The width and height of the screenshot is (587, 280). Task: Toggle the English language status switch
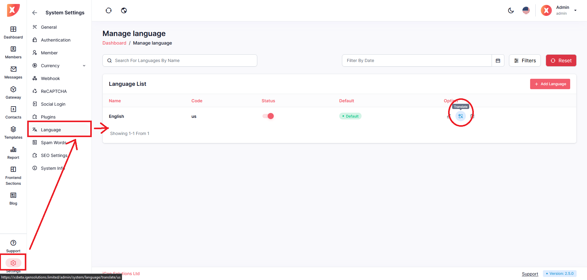268,116
